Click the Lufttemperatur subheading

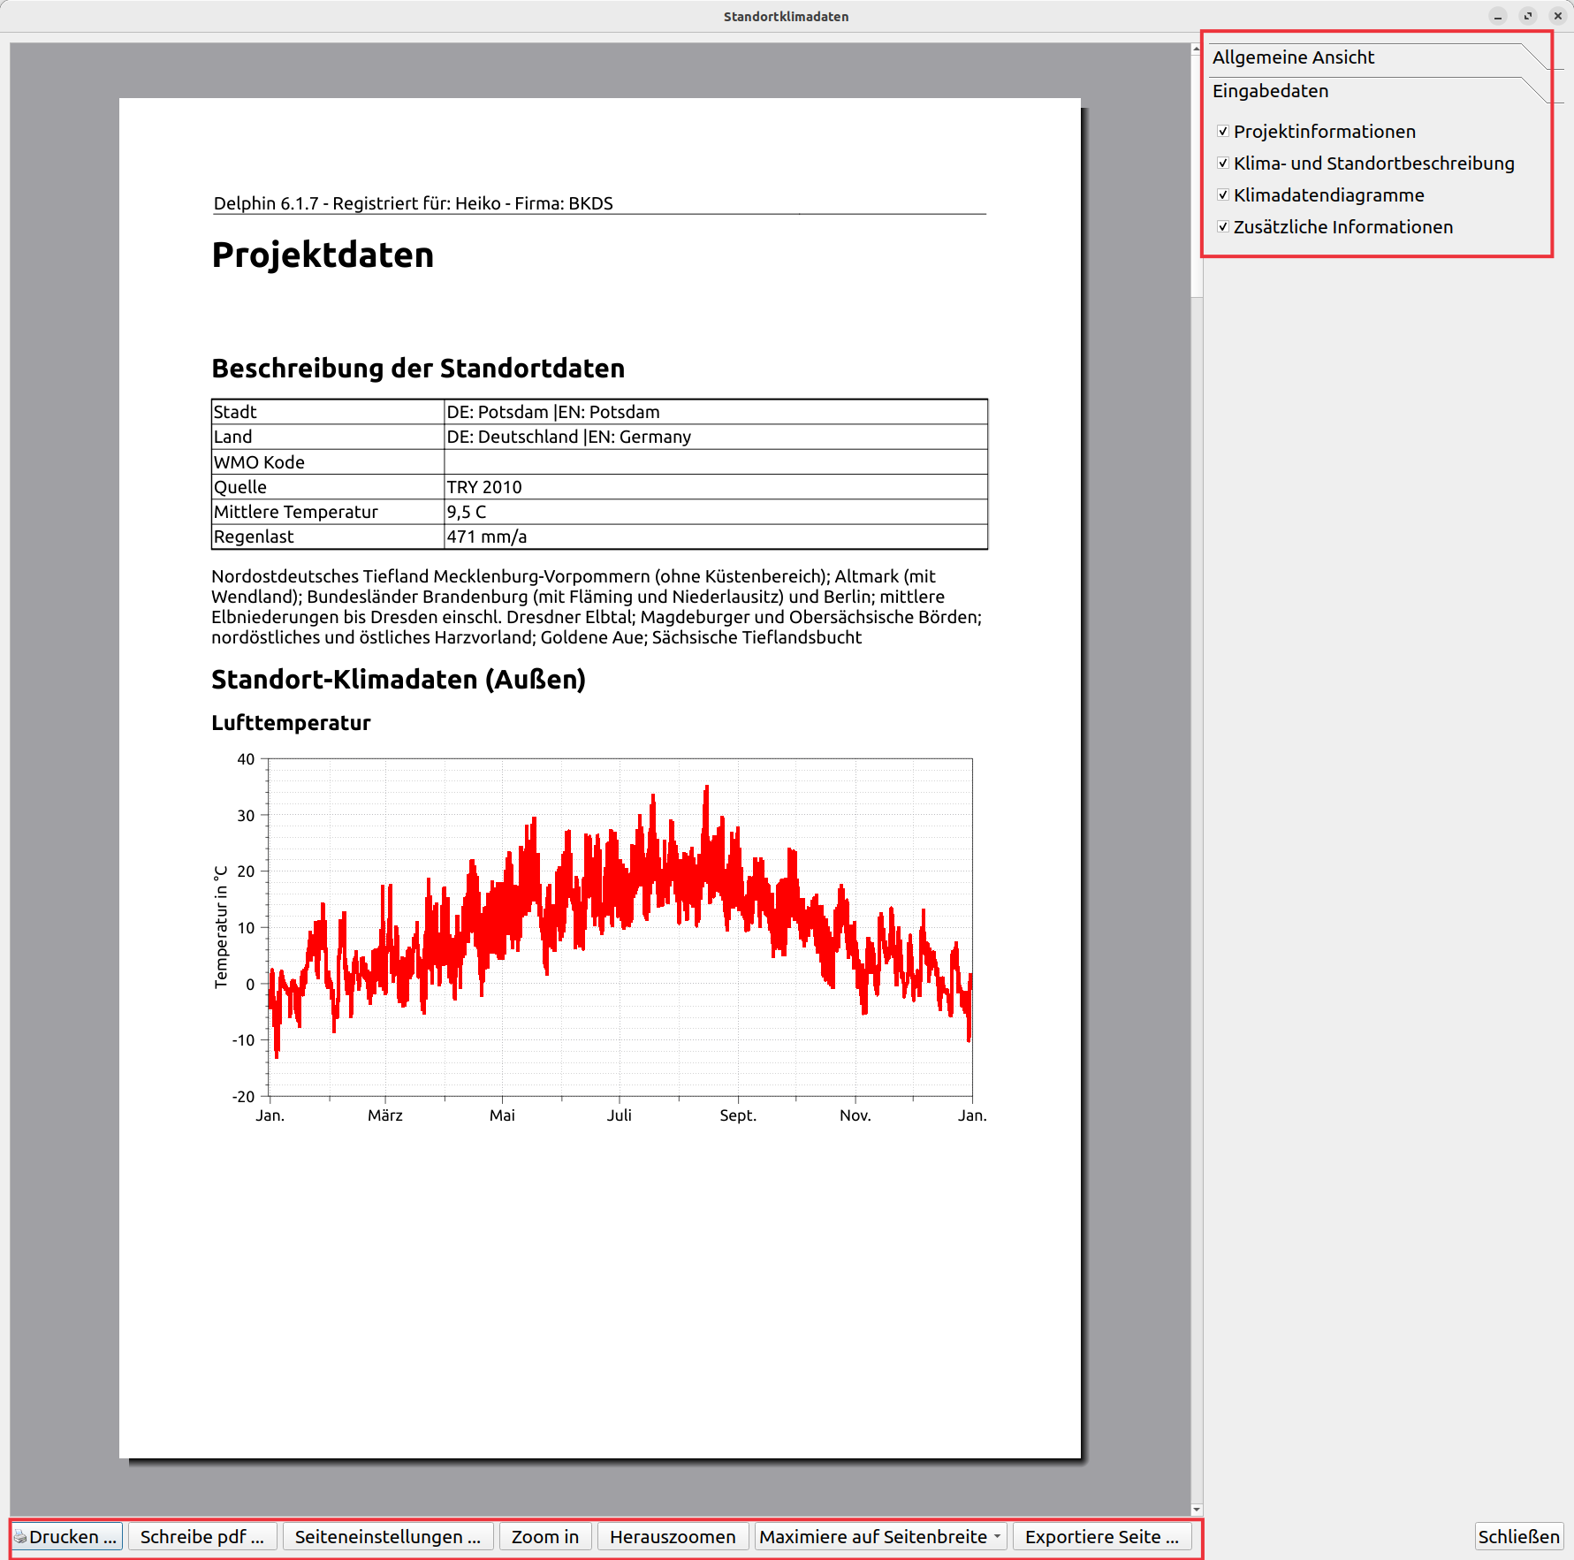tap(291, 723)
